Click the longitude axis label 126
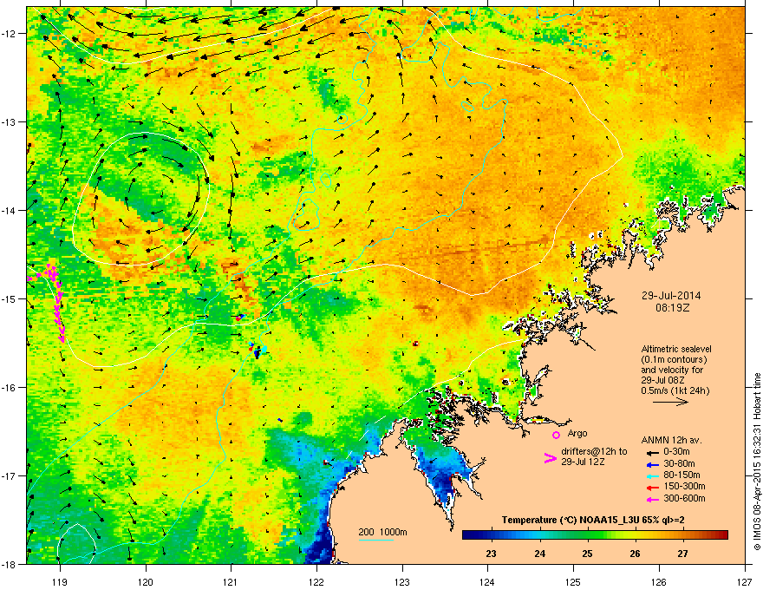This screenshot has height=590, width=763. [x=659, y=582]
